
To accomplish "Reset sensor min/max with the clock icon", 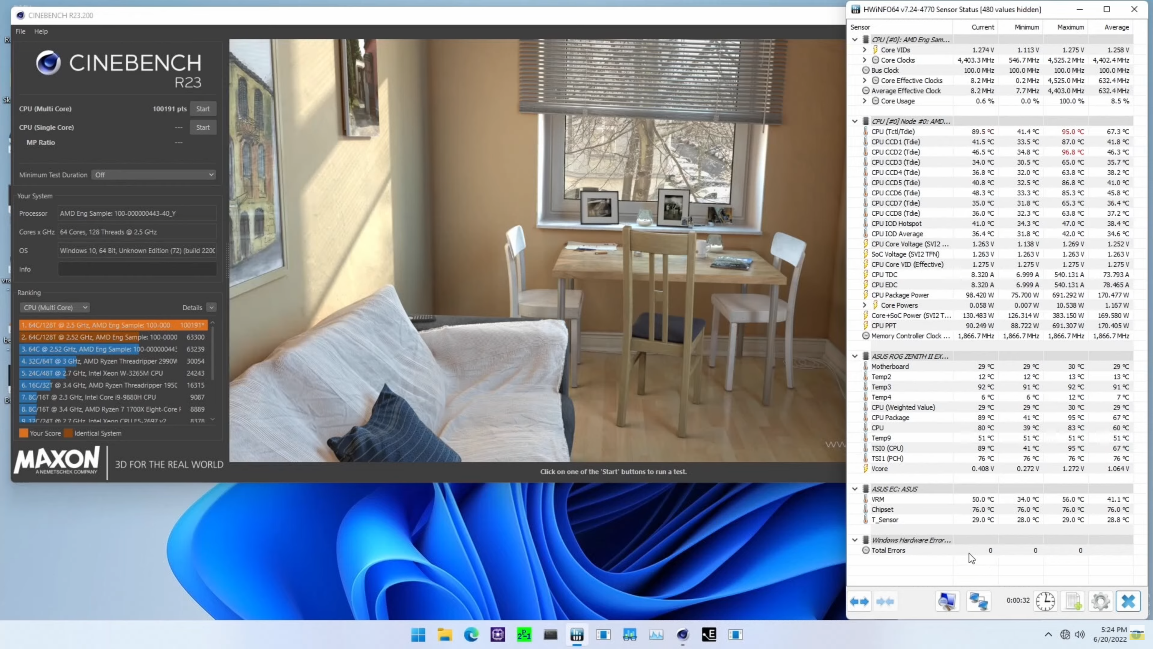I will click(x=1045, y=602).
